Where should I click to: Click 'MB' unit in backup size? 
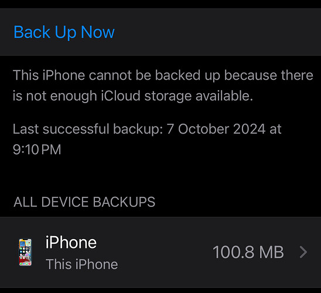pos(271,252)
